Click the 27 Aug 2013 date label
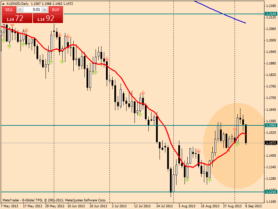Image resolution: width=278 pixels, height=209 pixels. pyautogui.click(x=232, y=206)
